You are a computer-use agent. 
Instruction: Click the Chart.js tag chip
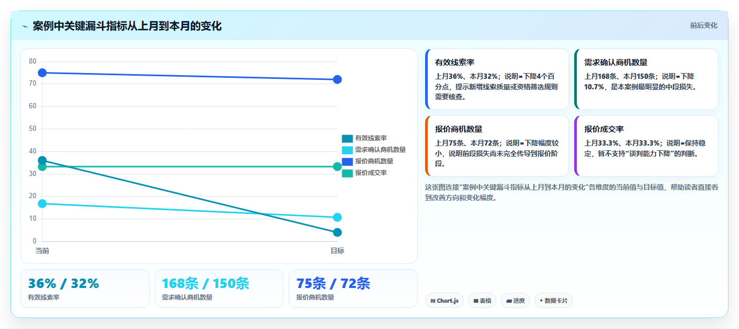445,301
